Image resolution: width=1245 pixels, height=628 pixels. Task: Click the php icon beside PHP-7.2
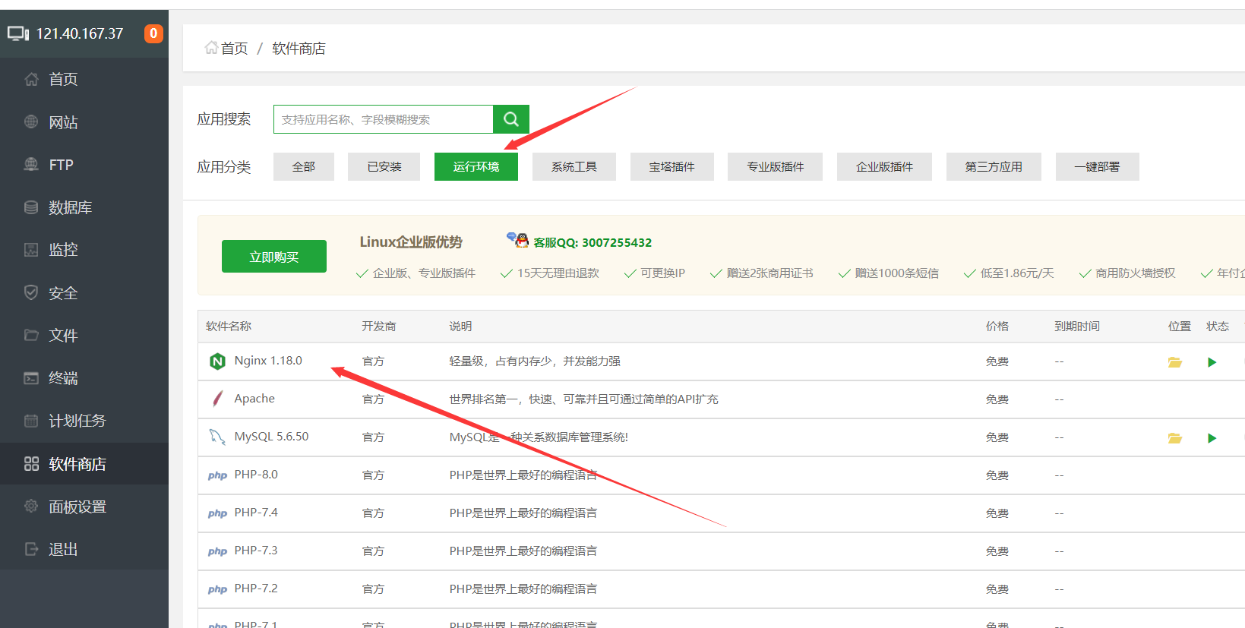[x=217, y=589]
